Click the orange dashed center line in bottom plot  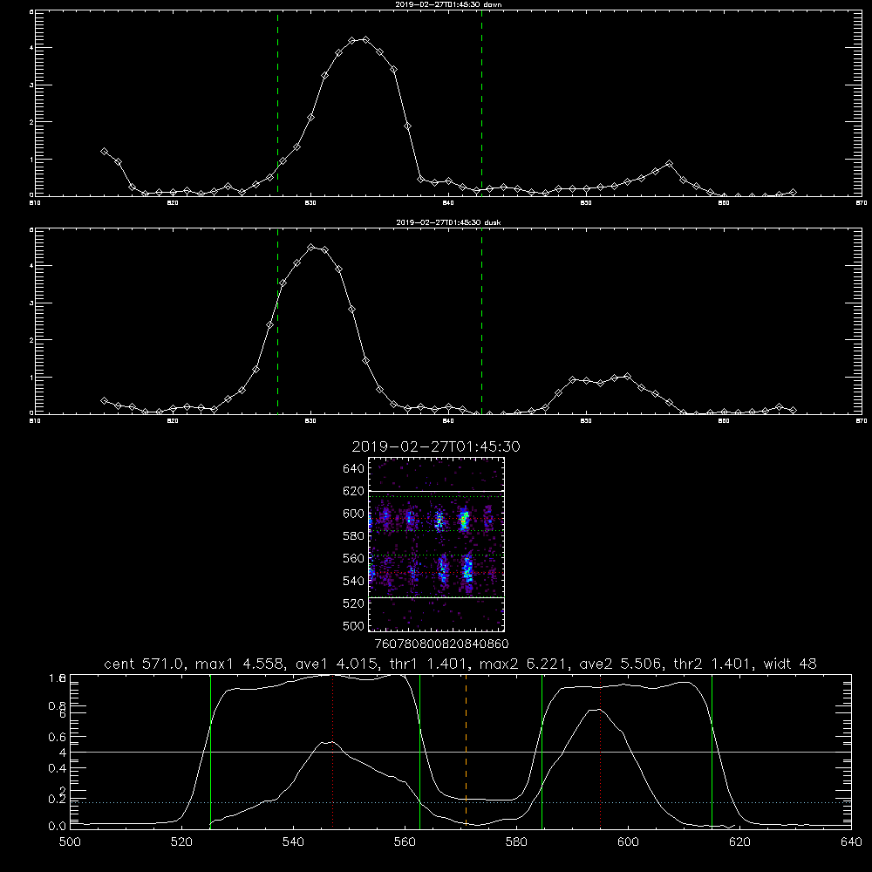pos(466,751)
